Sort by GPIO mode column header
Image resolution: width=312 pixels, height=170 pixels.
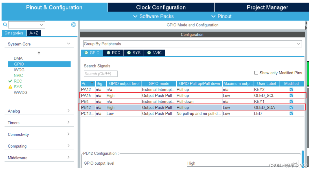click(159, 83)
